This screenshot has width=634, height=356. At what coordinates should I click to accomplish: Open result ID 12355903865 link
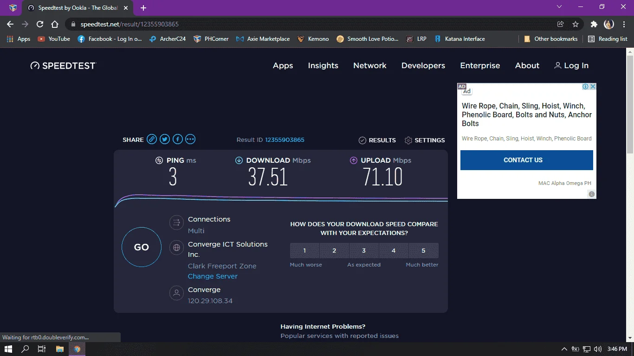point(285,140)
